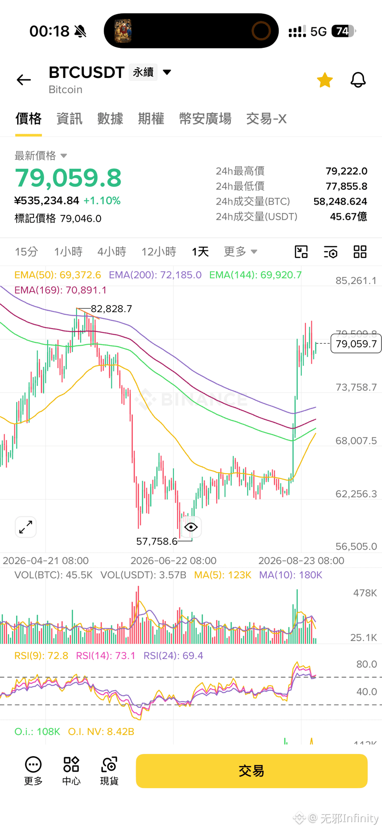This screenshot has width=382, height=830.
Task: Switch to the 價格 tab
Action: (x=29, y=119)
